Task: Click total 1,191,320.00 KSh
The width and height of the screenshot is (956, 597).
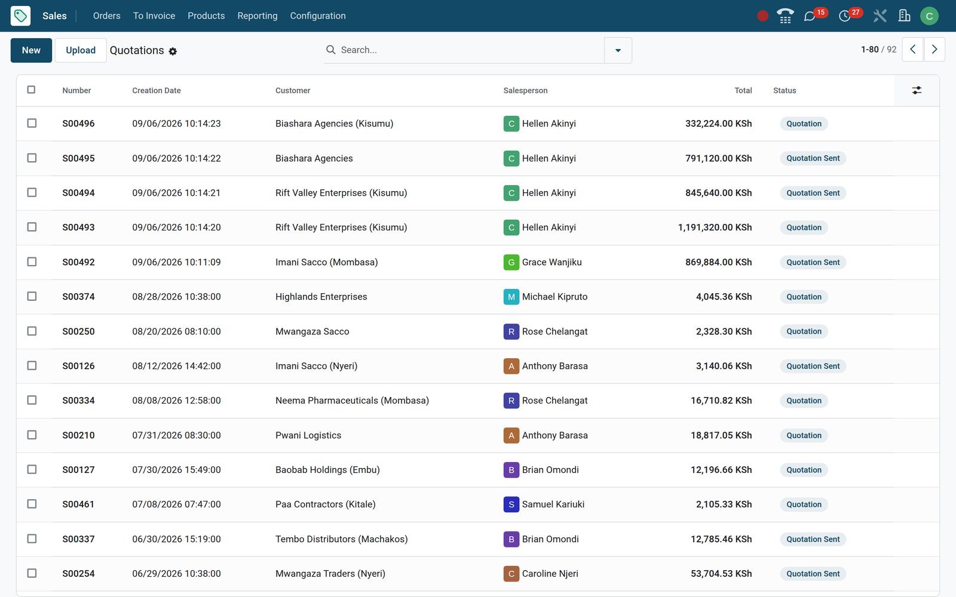Action: (715, 227)
